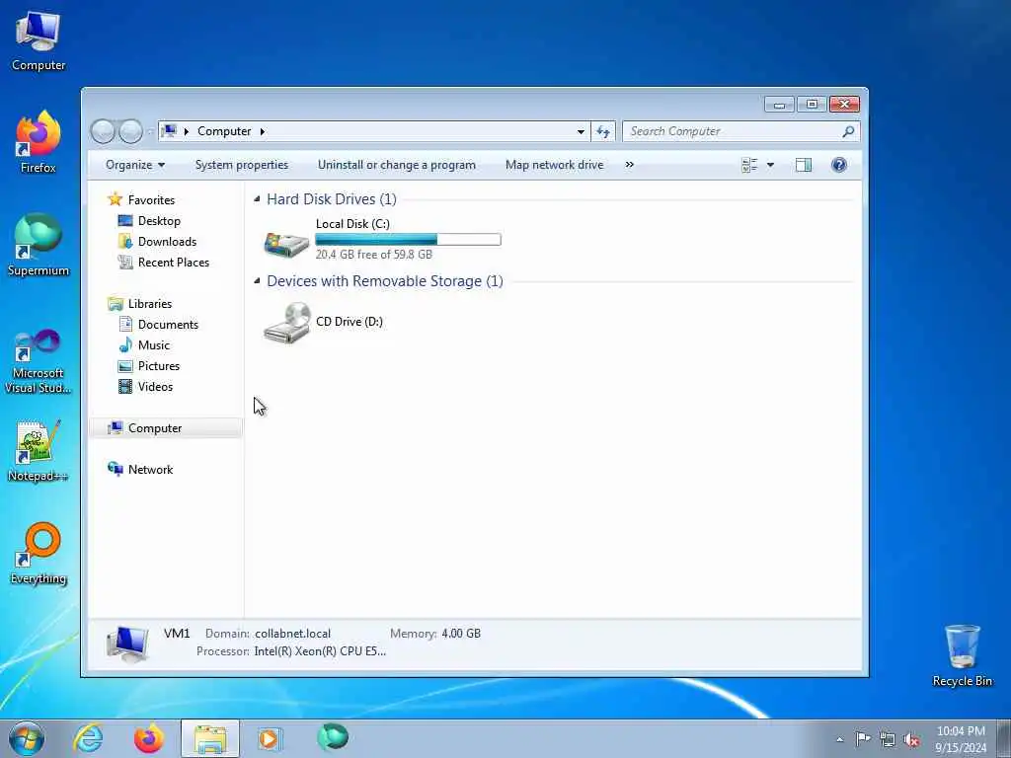Maximize the Computer window
Viewport: 1011px width, 758px height.
[x=812, y=104]
